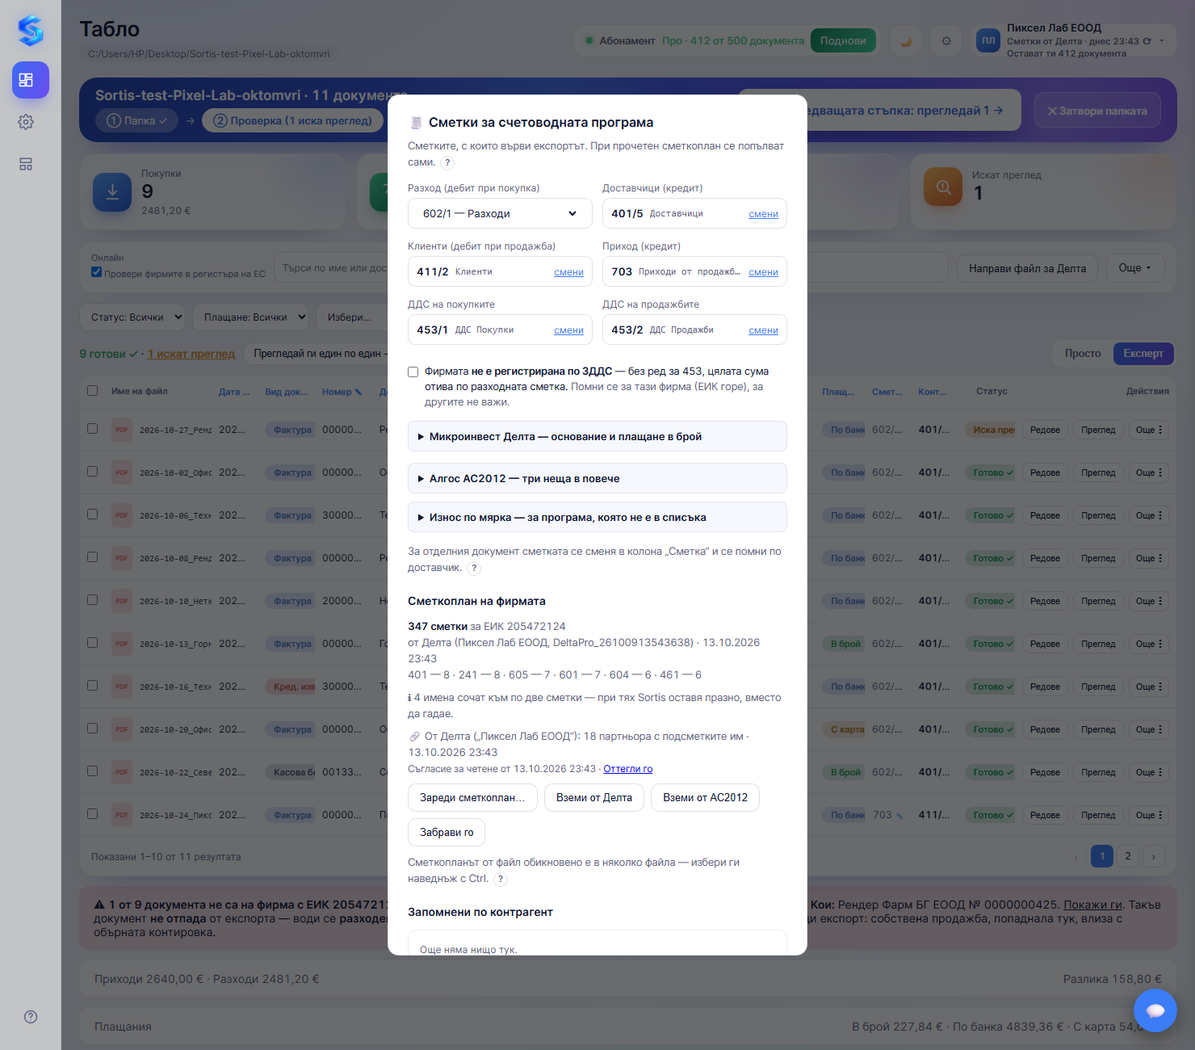Open the templates layout icon in sidebar
1195x1050 pixels.
click(26, 164)
